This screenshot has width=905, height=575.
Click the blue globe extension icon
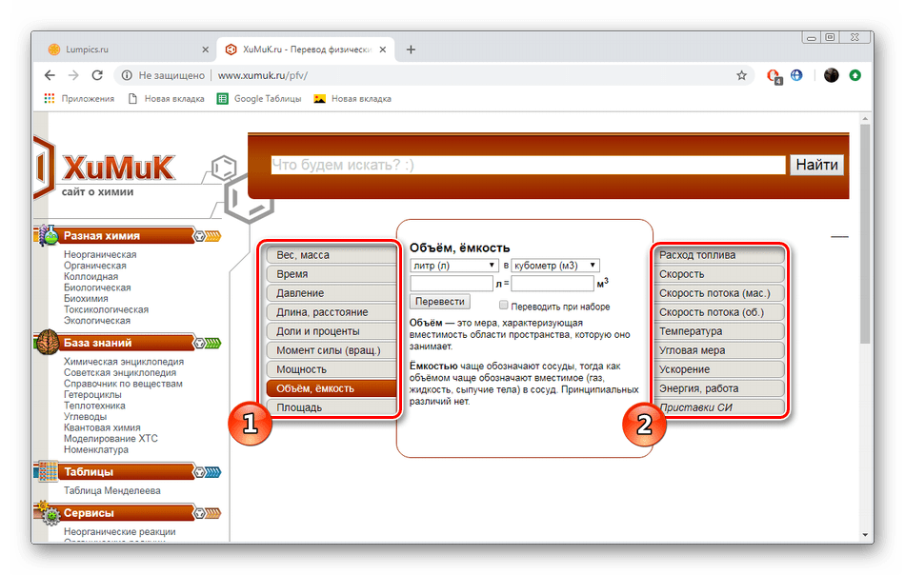point(796,75)
